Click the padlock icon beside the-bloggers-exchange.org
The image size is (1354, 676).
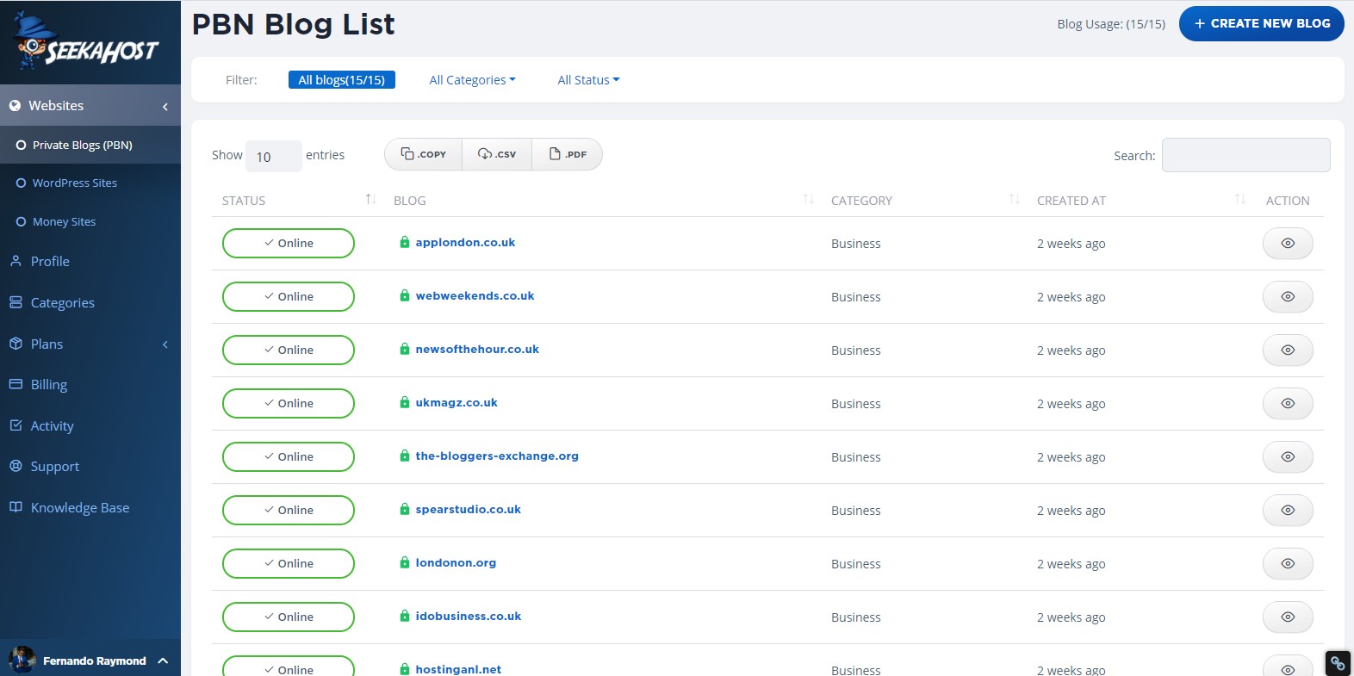(x=405, y=456)
